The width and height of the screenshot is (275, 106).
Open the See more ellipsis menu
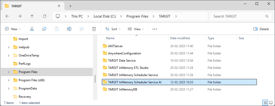tap(154, 29)
